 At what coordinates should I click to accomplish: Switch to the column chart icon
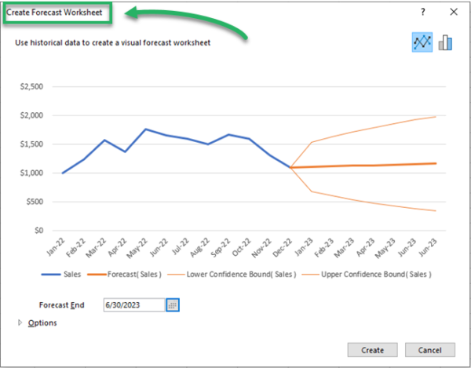coord(445,42)
